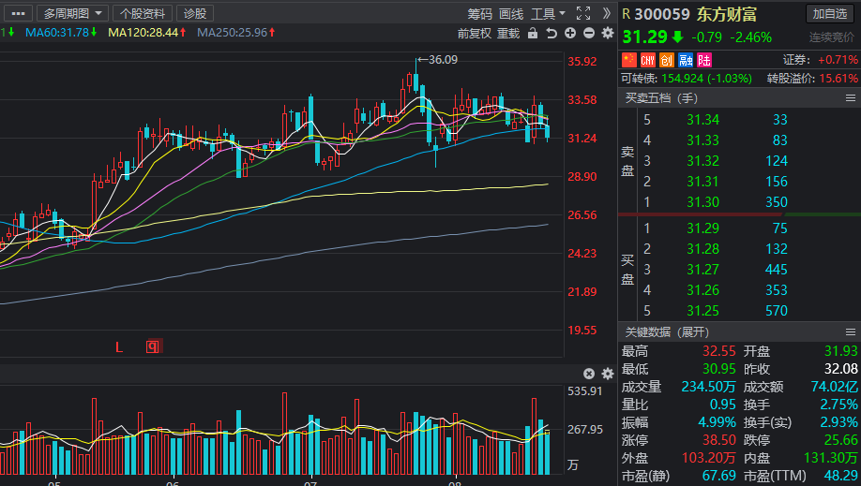Open 关键数据 panel hamburger menu
Viewport: 861px width, 486px height.
[x=850, y=331]
